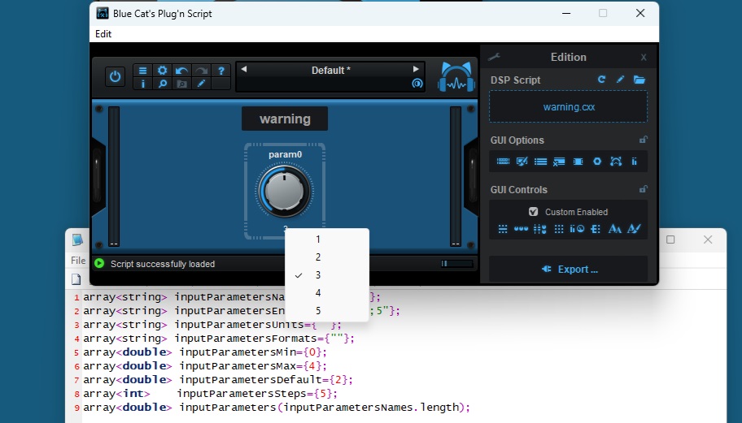This screenshot has width=742, height=423.
Task: Click code line 7 inputParametersDefault
Action: 218,380
